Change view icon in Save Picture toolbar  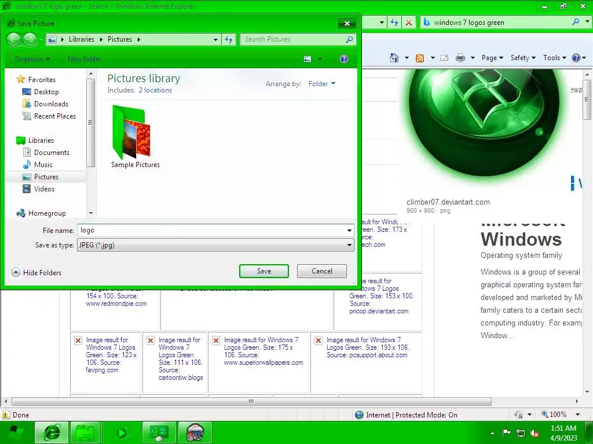pyautogui.click(x=308, y=59)
